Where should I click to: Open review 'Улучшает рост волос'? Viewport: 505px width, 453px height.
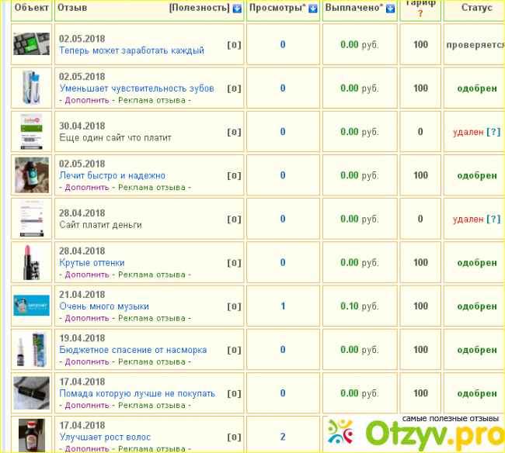coord(105,437)
